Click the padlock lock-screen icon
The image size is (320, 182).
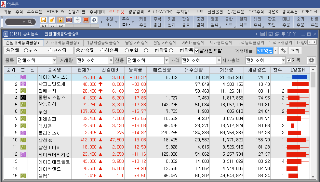(60, 20)
